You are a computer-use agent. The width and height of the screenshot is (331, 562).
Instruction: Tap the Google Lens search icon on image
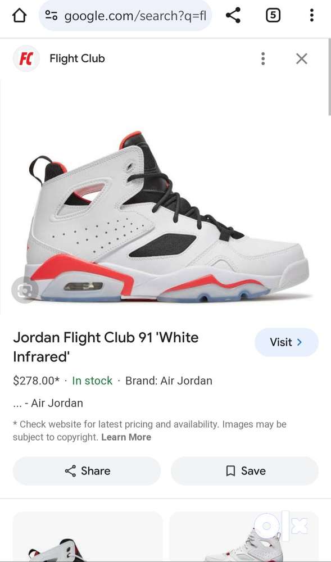(x=25, y=290)
